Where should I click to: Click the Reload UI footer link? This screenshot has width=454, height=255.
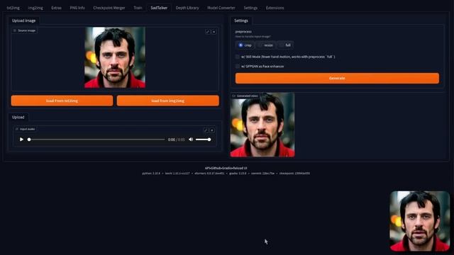coord(240,168)
